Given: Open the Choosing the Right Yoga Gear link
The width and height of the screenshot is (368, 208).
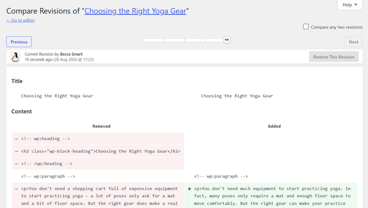Looking at the screenshot, I should pos(135,11).
